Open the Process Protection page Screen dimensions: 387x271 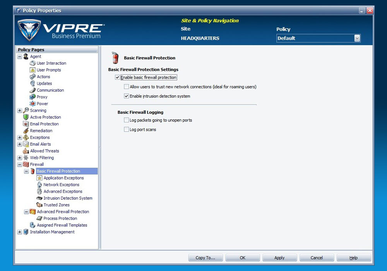(x=60, y=218)
